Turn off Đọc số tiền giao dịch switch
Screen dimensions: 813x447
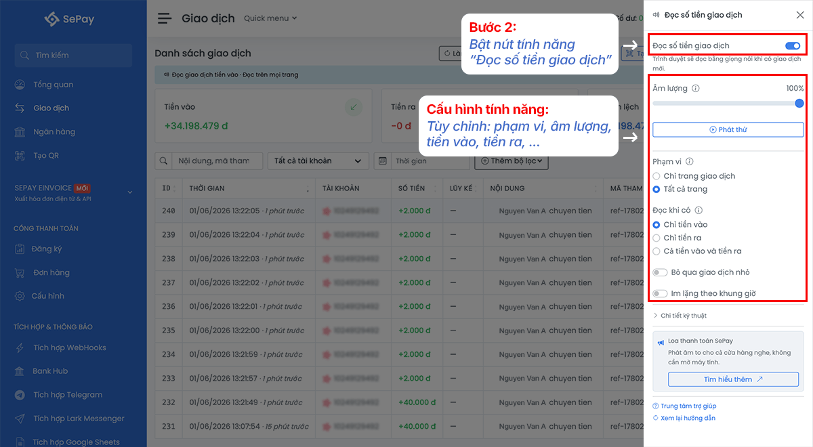tap(793, 46)
